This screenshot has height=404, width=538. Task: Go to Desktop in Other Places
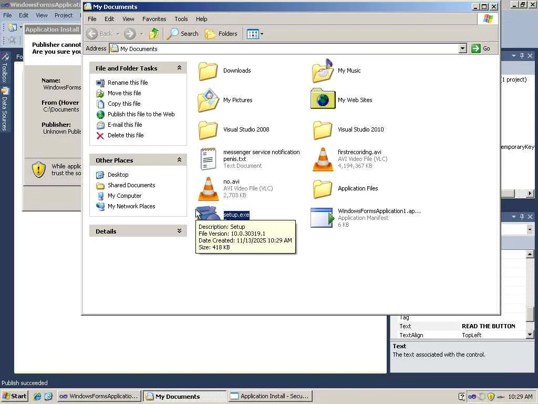118,175
